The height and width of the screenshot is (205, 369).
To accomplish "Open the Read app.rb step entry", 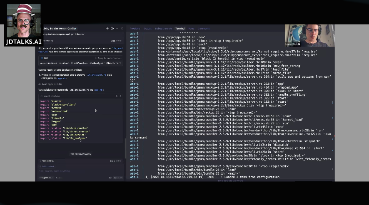I will 50,84.
